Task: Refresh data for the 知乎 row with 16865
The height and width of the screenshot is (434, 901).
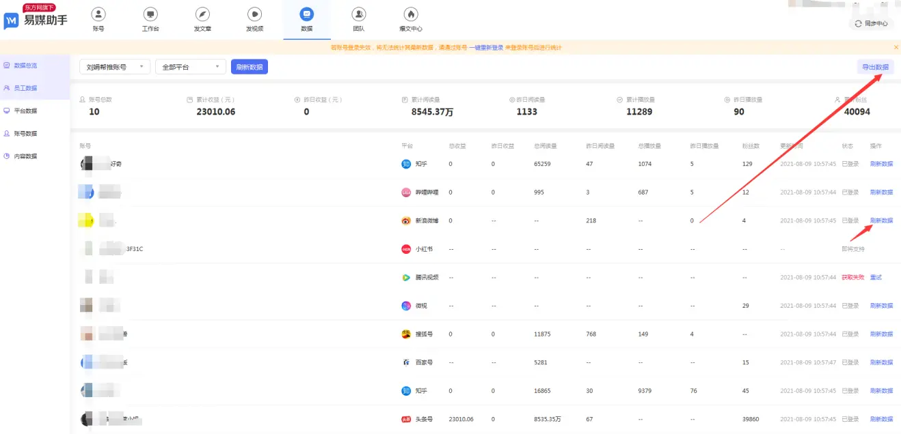Action: [881, 391]
